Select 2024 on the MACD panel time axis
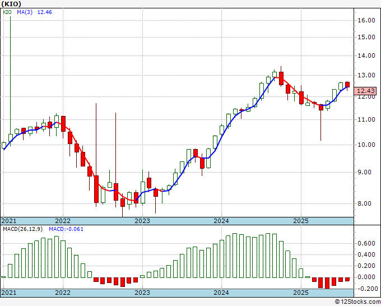 click(x=221, y=293)
